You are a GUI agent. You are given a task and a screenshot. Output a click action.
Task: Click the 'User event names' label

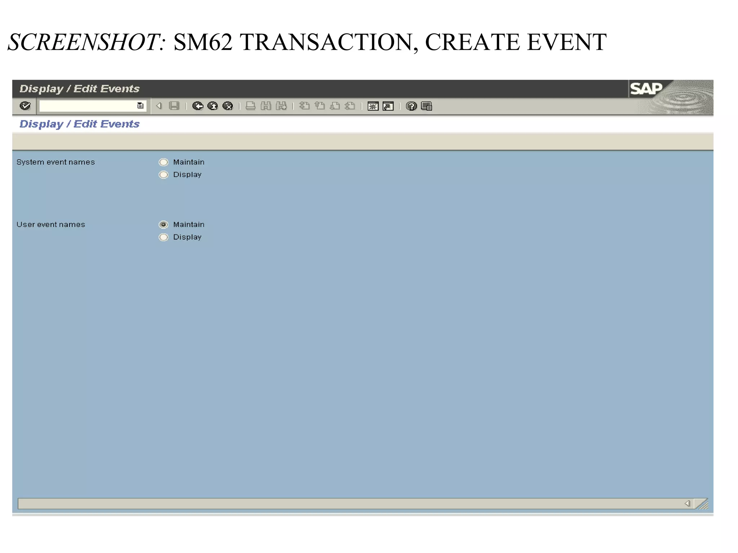pyautogui.click(x=51, y=224)
